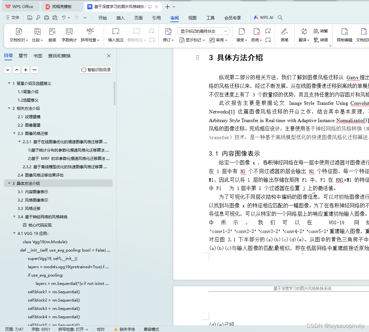Open the 显示标记的最终状态 combo box
Viewport: 369px width, 332px height.
tap(203, 31)
